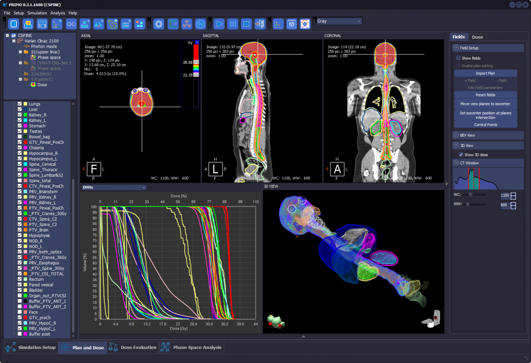The height and width of the screenshot is (363, 531).
Task: Click Set isocenter position at planes intersection
Action: click(485, 115)
